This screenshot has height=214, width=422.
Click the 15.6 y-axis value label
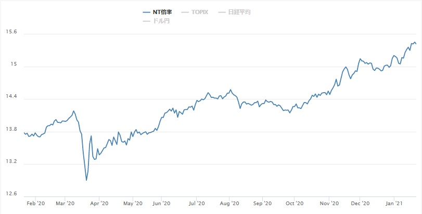(x=11, y=32)
